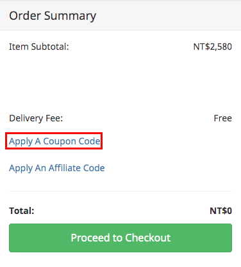
Task: Select the NT$0 total amount
Action: tap(221, 211)
